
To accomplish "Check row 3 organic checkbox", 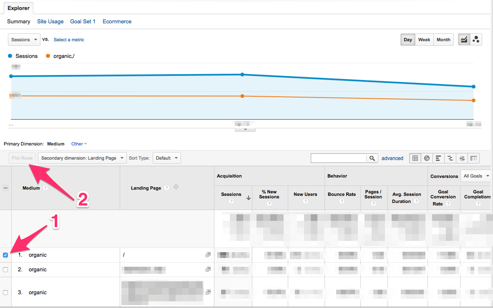I will 5,293.
